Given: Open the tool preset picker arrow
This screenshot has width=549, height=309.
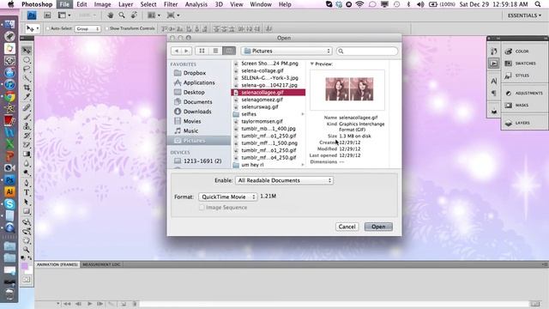Looking at the screenshot, I should pos(38,28).
